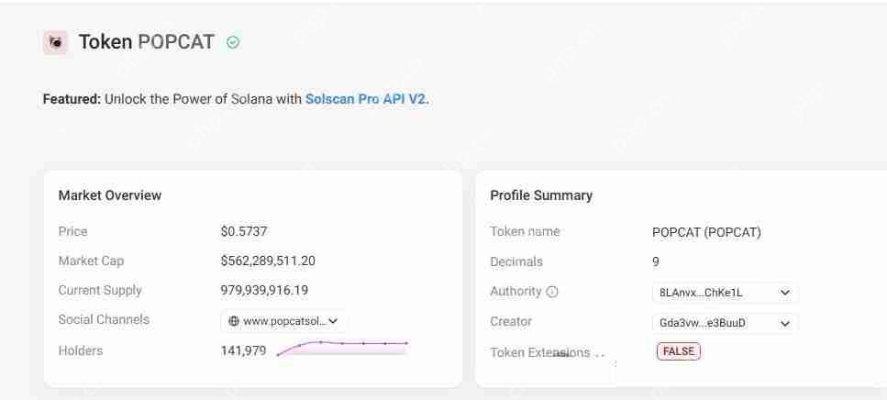Image resolution: width=887 pixels, height=400 pixels.
Task: Click the POPCAT token logo icon
Action: click(x=55, y=42)
